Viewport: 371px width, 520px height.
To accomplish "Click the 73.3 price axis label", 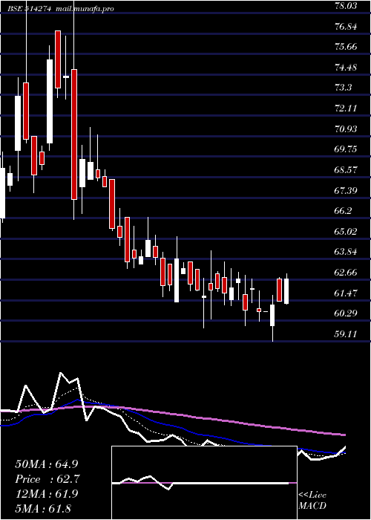I will tap(344, 88).
